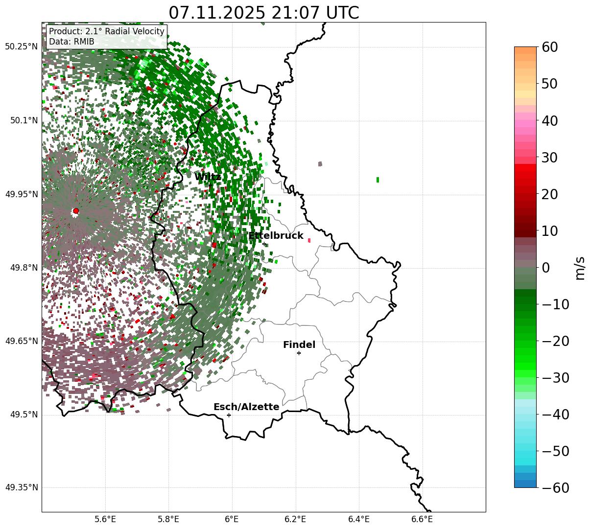Click the colorbar tick label −20

555,341
